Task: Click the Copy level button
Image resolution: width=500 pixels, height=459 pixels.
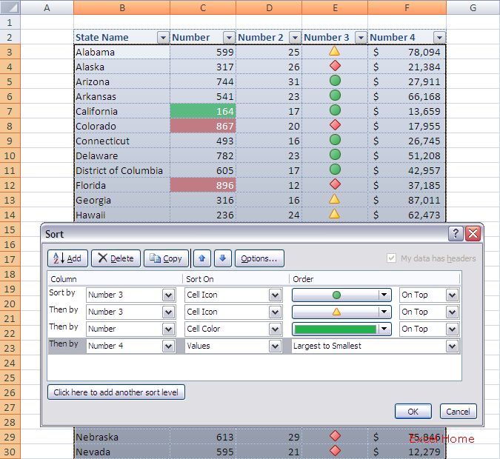Action: 165,258
